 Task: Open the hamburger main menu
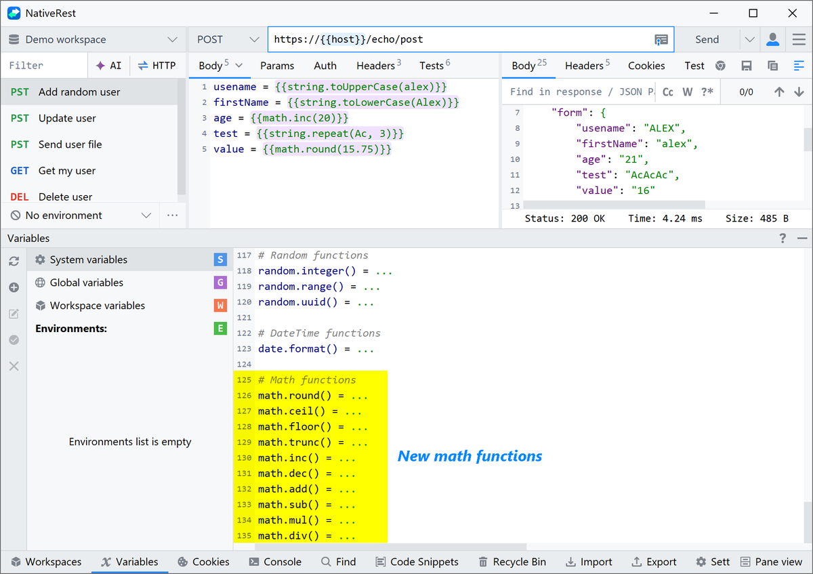799,39
